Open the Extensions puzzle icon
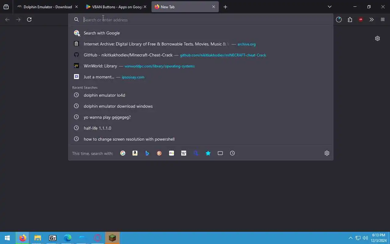The image size is (390, 244). (350, 20)
